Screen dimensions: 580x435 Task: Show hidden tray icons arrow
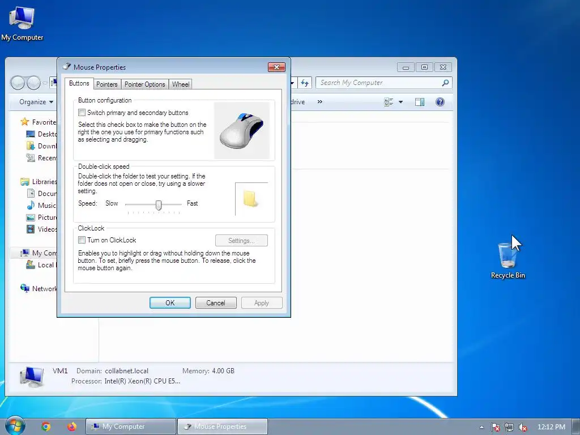coord(481,427)
